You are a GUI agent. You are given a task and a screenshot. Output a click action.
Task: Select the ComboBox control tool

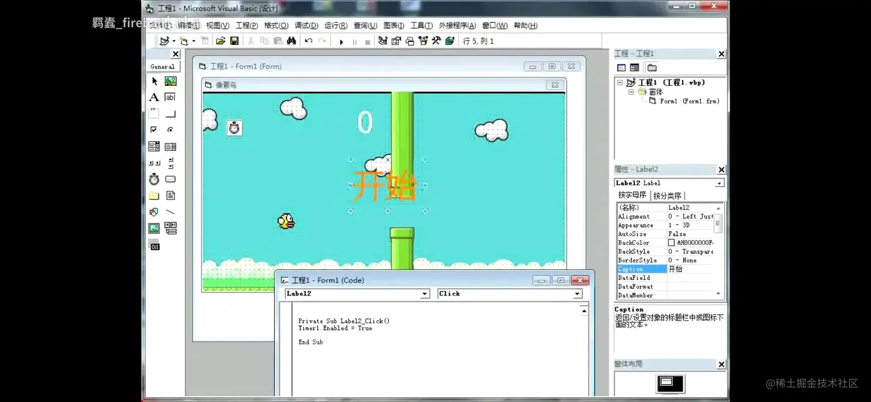pos(154,147)
